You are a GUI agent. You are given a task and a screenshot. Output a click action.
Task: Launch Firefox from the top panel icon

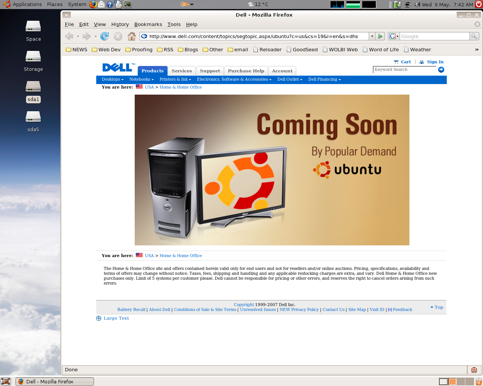click(93, 5)
